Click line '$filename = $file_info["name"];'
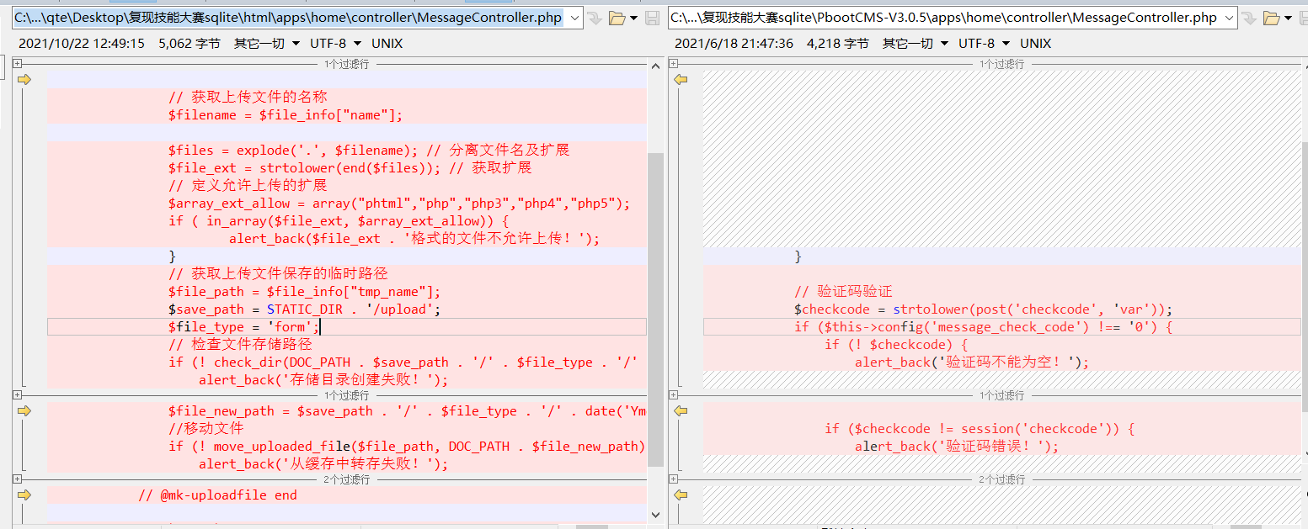 pos(286,115)
